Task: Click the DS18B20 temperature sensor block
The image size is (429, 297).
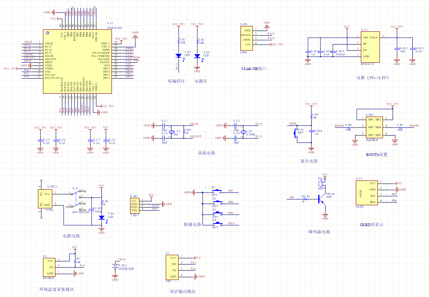Action: [x=50, y=267]
